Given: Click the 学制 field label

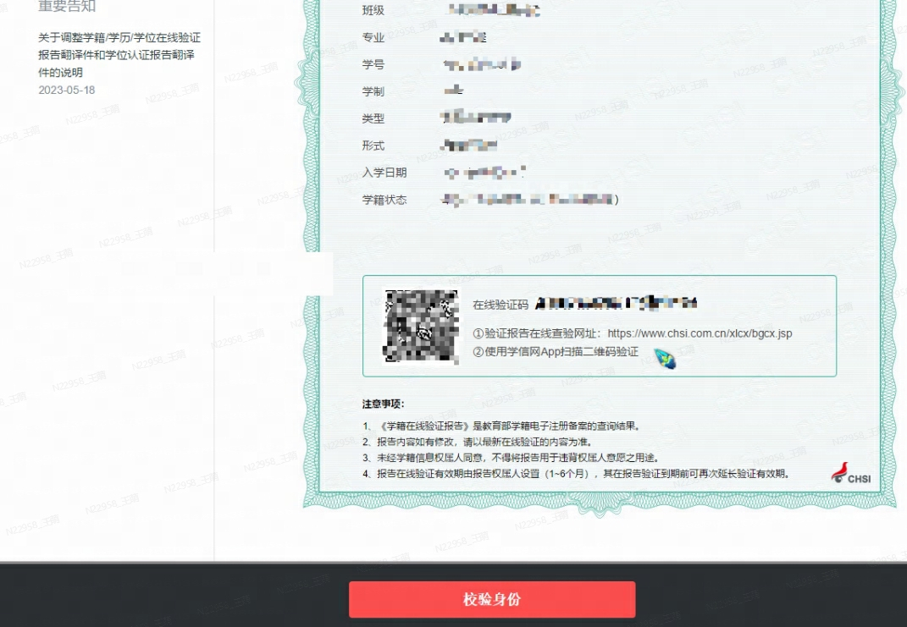Looking at the screenshot, I should pos(373,91).
